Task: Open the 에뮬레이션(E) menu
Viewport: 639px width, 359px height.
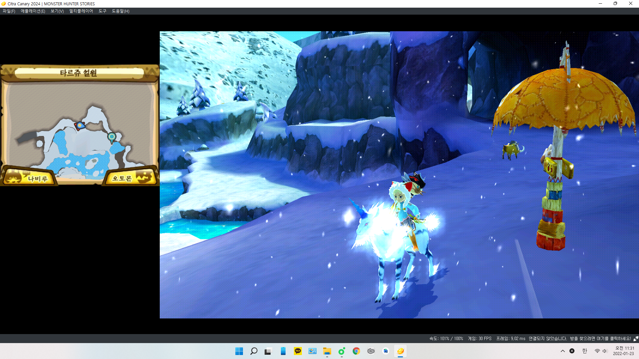Action: point(33,11)
